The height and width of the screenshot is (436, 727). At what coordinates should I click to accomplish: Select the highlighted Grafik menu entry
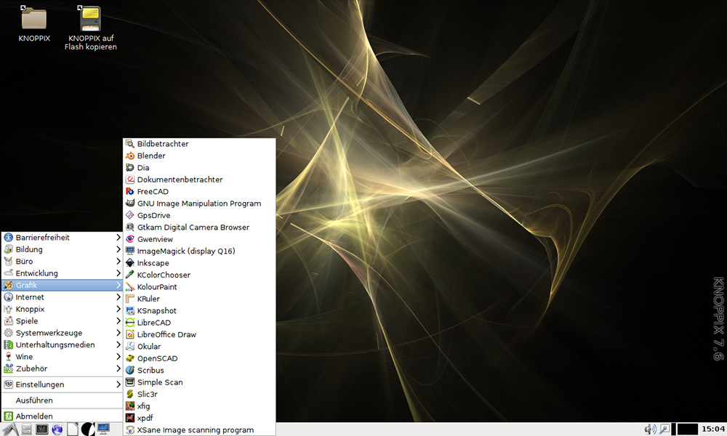pos(62,285)
